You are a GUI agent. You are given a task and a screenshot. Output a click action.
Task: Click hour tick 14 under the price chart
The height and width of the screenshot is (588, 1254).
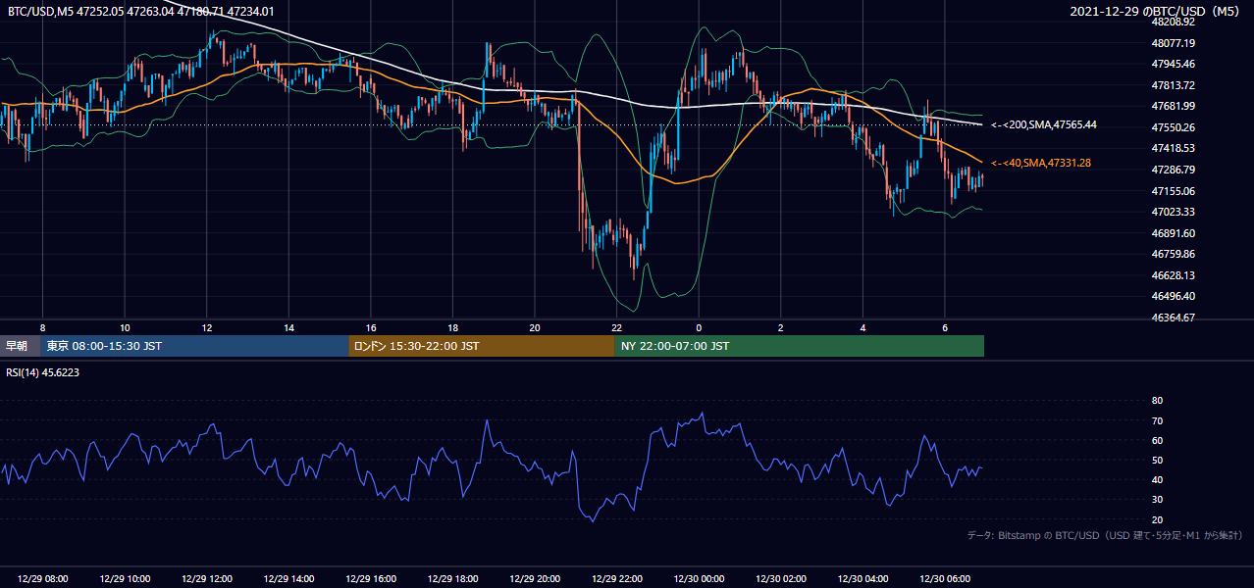288,327
